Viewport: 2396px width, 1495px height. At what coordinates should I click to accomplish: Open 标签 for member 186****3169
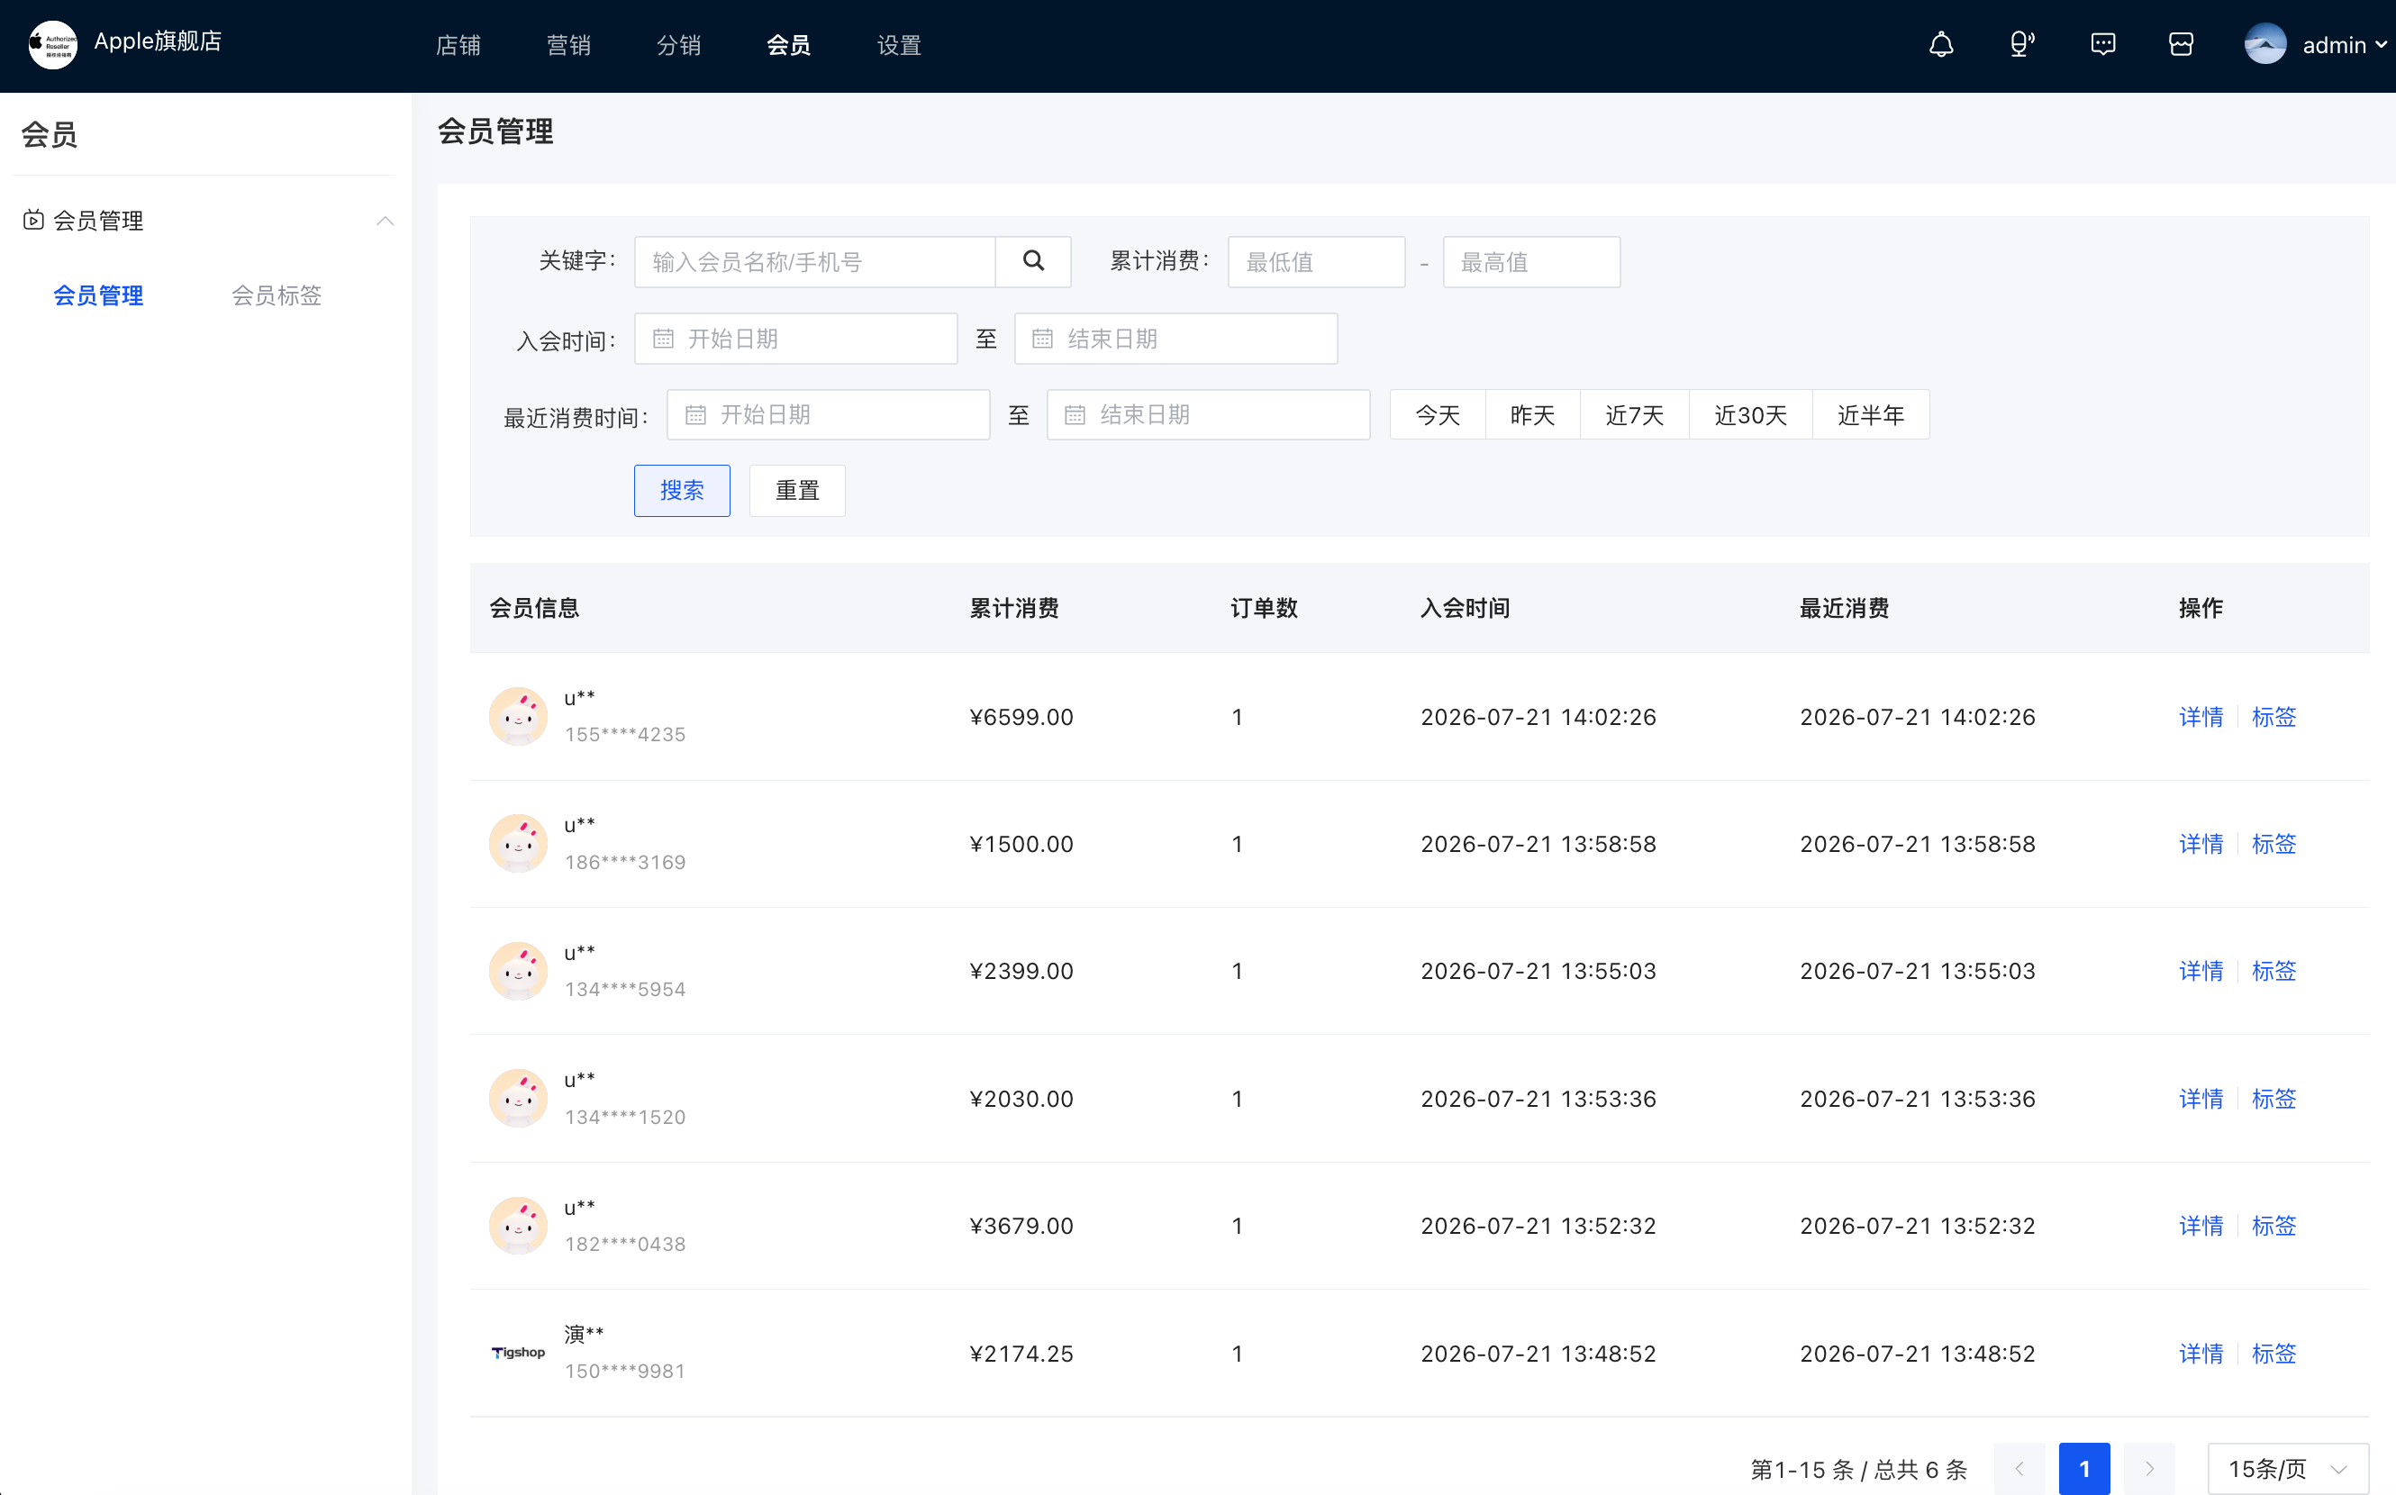[x=2273, y=843]
